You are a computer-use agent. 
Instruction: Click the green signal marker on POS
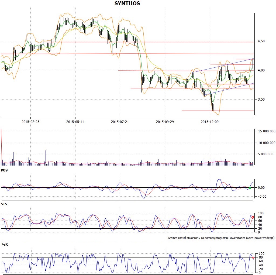coord(250,188)
